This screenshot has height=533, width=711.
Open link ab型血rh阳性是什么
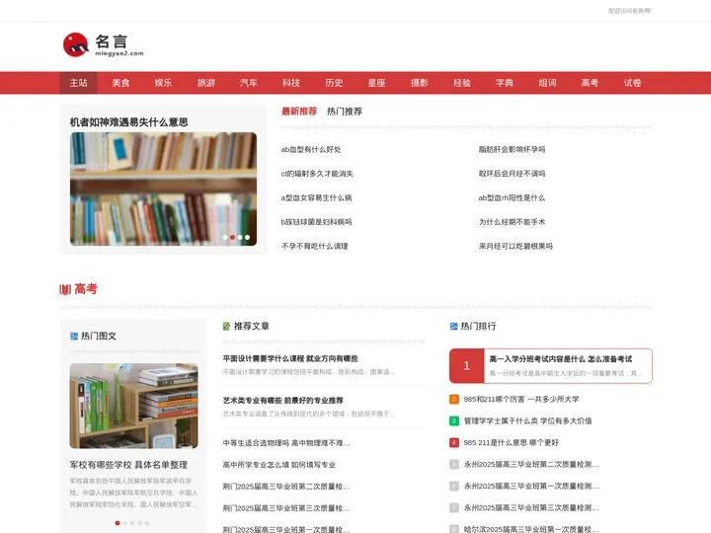tap(512, 198)
